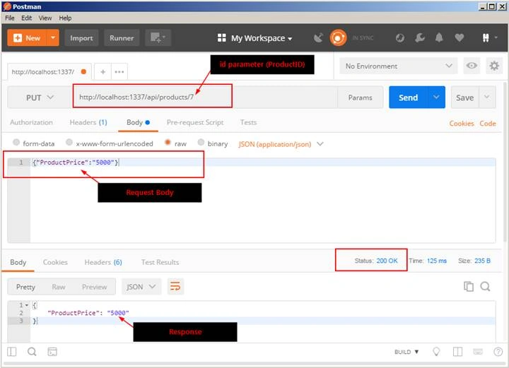Open the PUT method dropdown

click(x=40, y=97)
